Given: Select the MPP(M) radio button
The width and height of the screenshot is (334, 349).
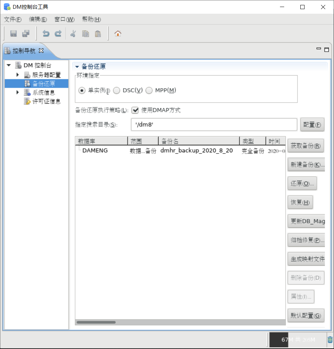Looking at the screenshot, I should coord(149,91).
